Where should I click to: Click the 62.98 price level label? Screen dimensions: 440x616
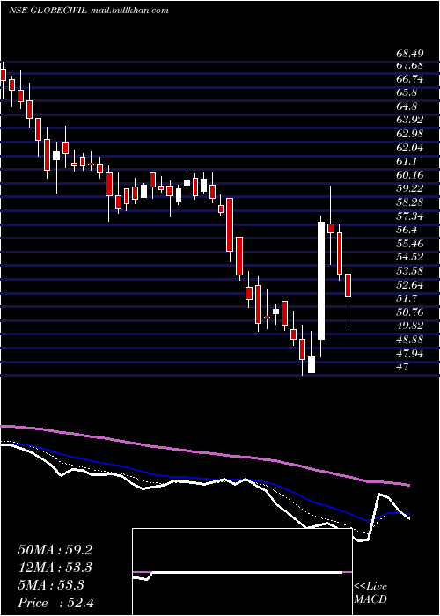tap(409, 134)
